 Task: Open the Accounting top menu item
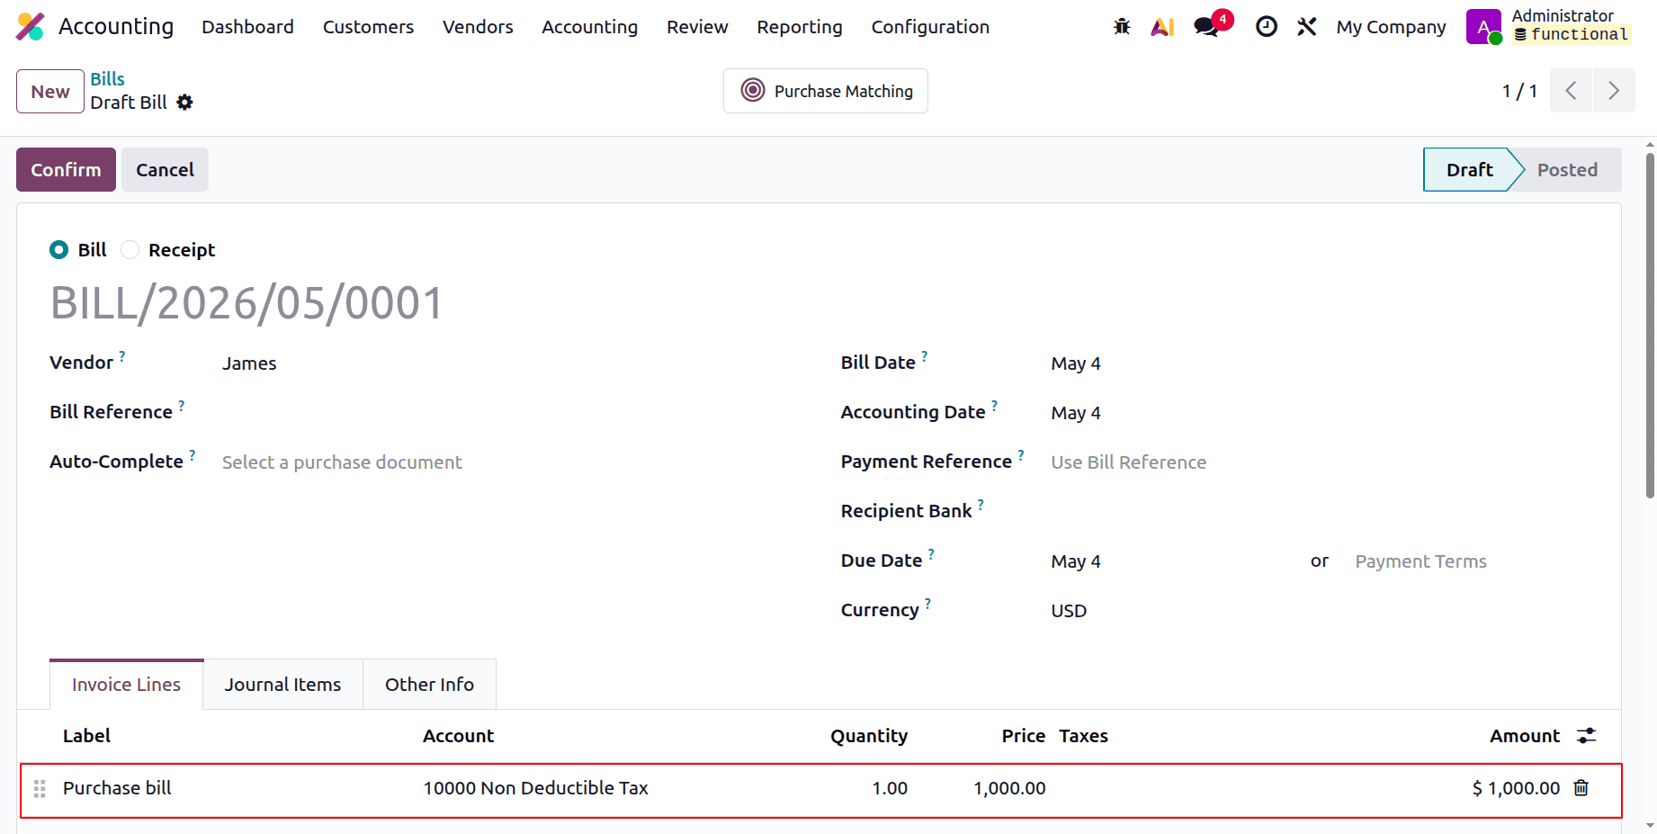(x=589, y=27)
